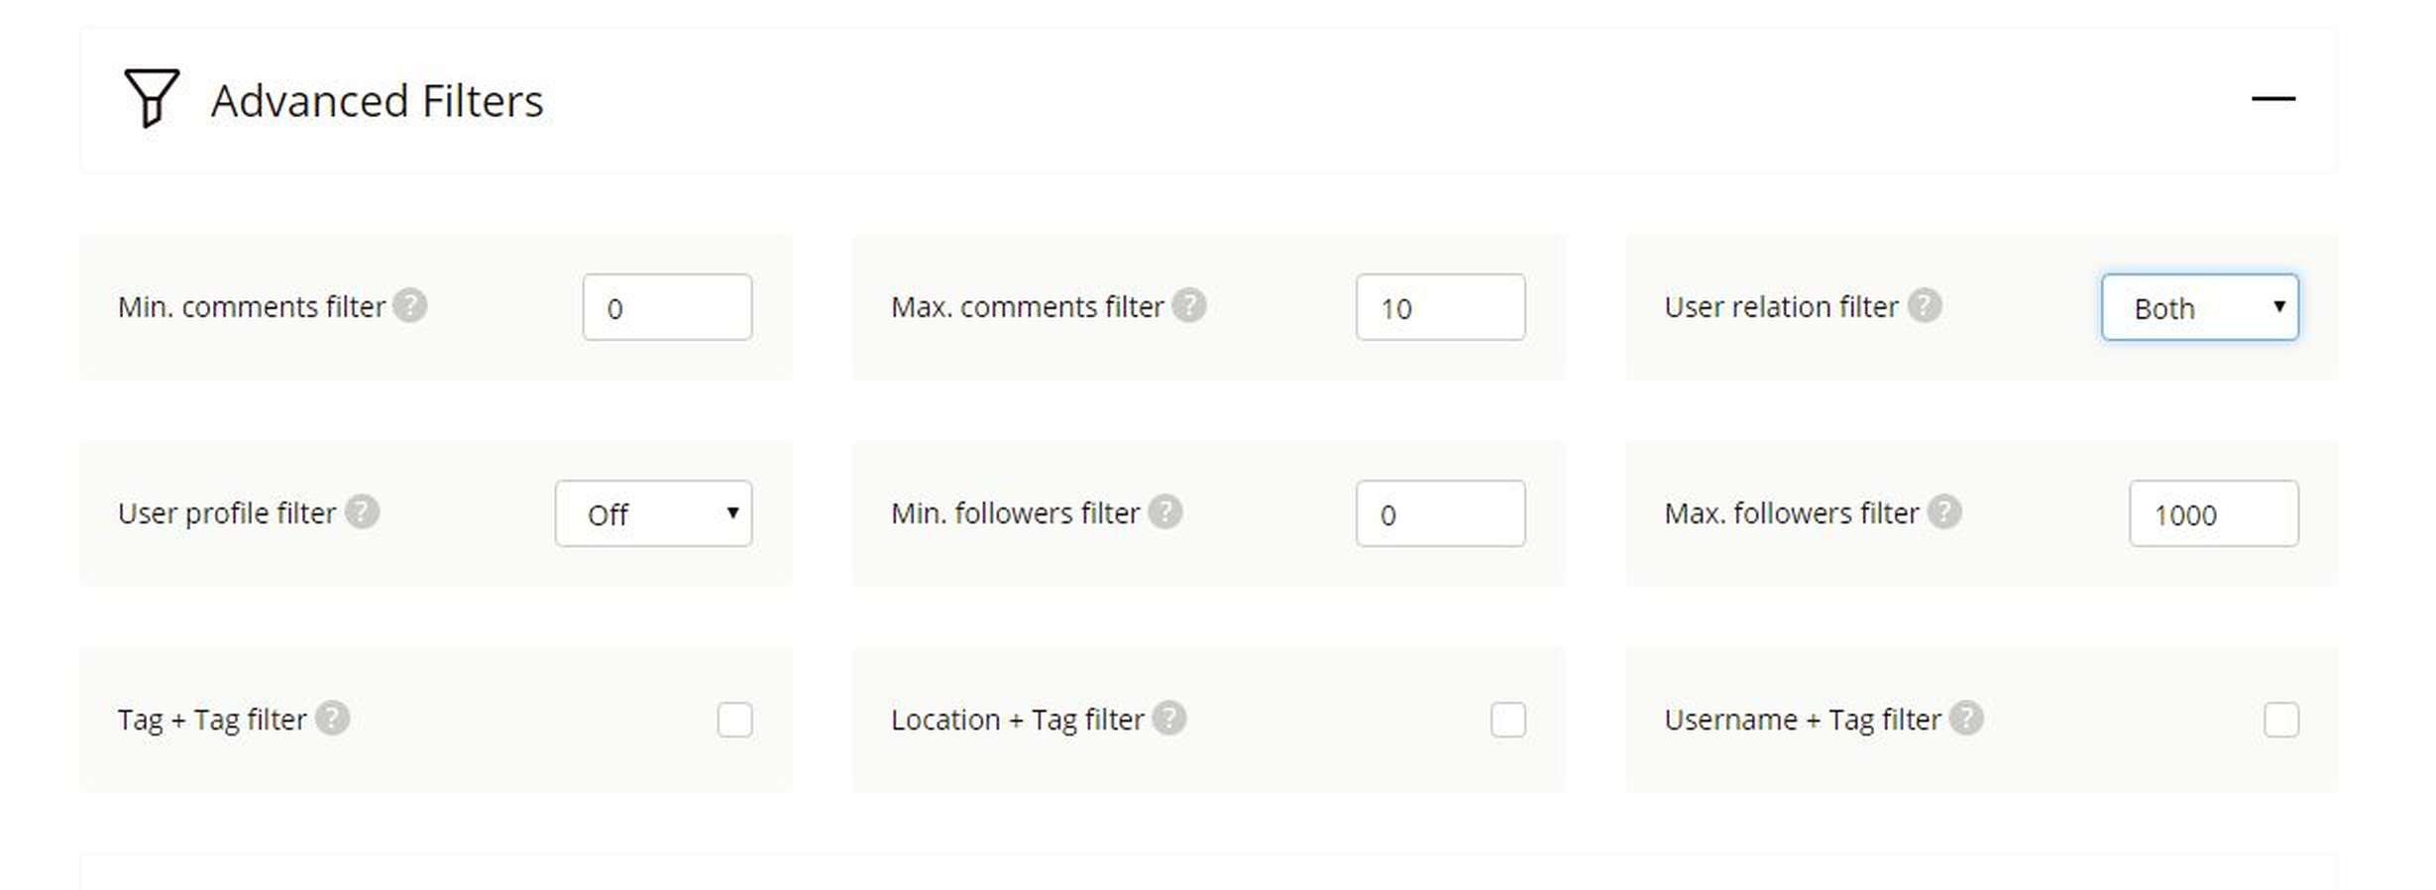Image resolution: width=2436 pixels, height=890 pixels.
Task: Tick the Location + Tag filter checkbox
Action: click(x=1507, y=720)
